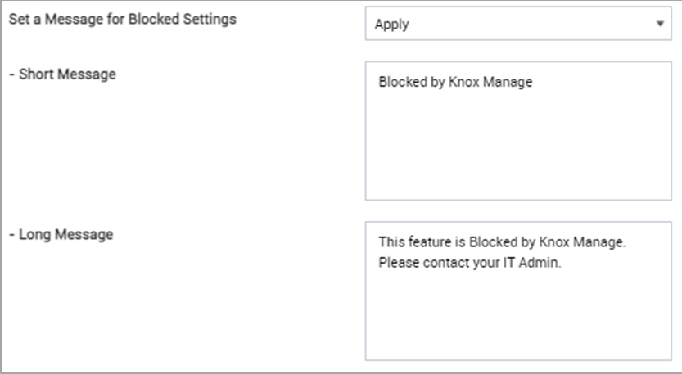Select the '- Long Message' label
This screenshot has width=682, height=374.
tap(61, 234)
